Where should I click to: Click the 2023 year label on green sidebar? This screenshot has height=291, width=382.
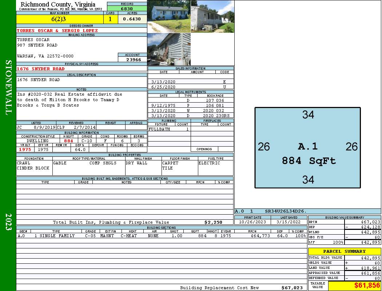(8, 222)
